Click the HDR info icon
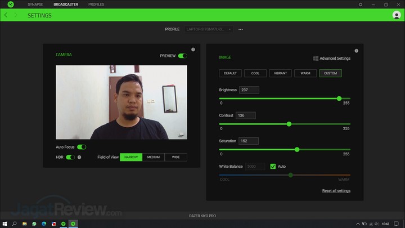The image size is (405, 228). (79, 157)
